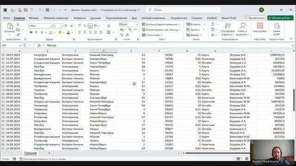Apply cell borders icon
The height and width of the screenshot is (166, 296).
tap(50, 32)
